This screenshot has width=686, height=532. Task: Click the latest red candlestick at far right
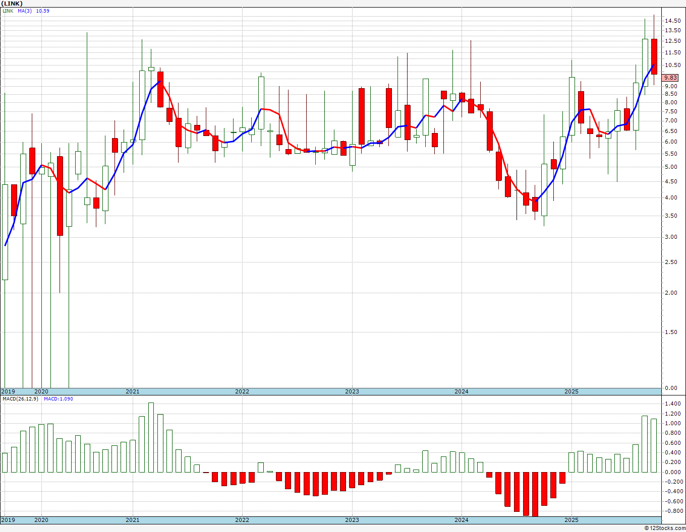click(x=654, y=56)
